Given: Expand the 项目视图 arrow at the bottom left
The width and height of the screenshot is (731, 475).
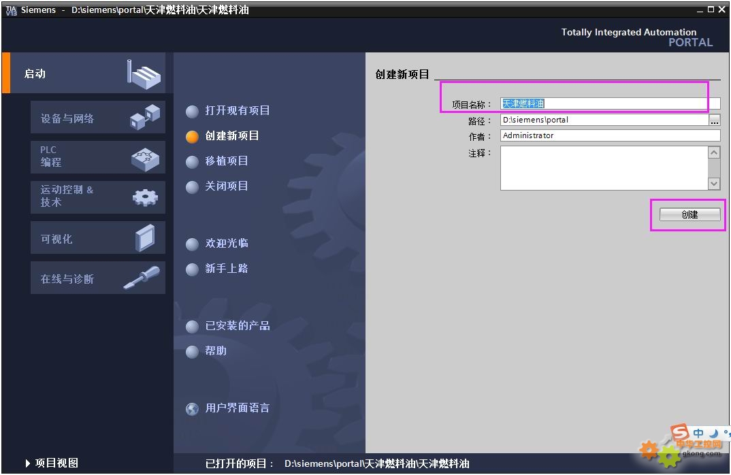Looking at the screenshot, I should pos(27,463).
